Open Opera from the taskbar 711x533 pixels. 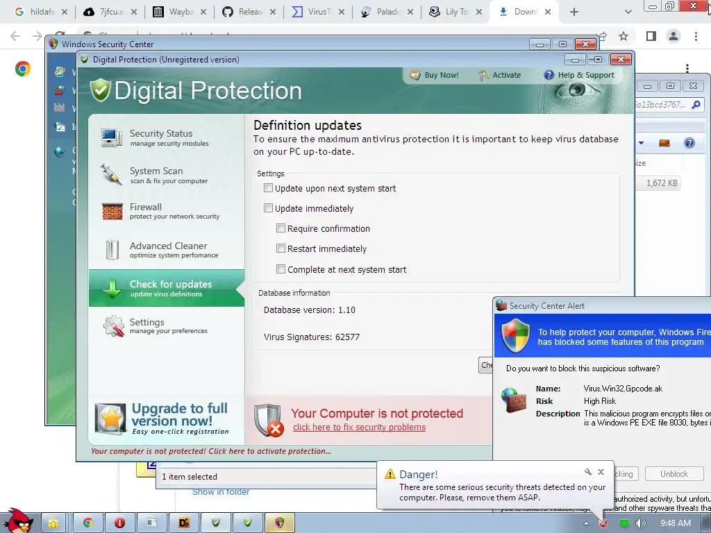tap(119, 523)
